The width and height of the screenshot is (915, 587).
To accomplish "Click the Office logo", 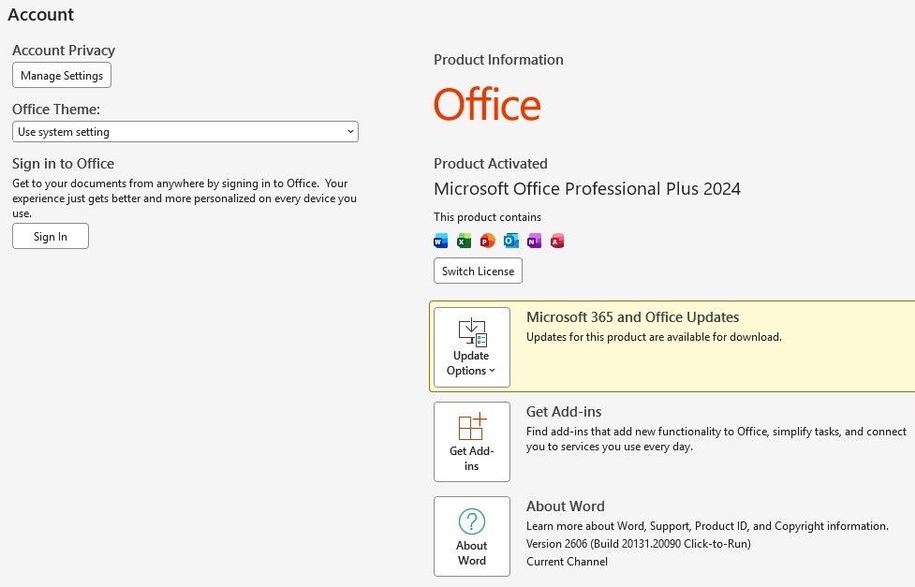I will [487, 104].
